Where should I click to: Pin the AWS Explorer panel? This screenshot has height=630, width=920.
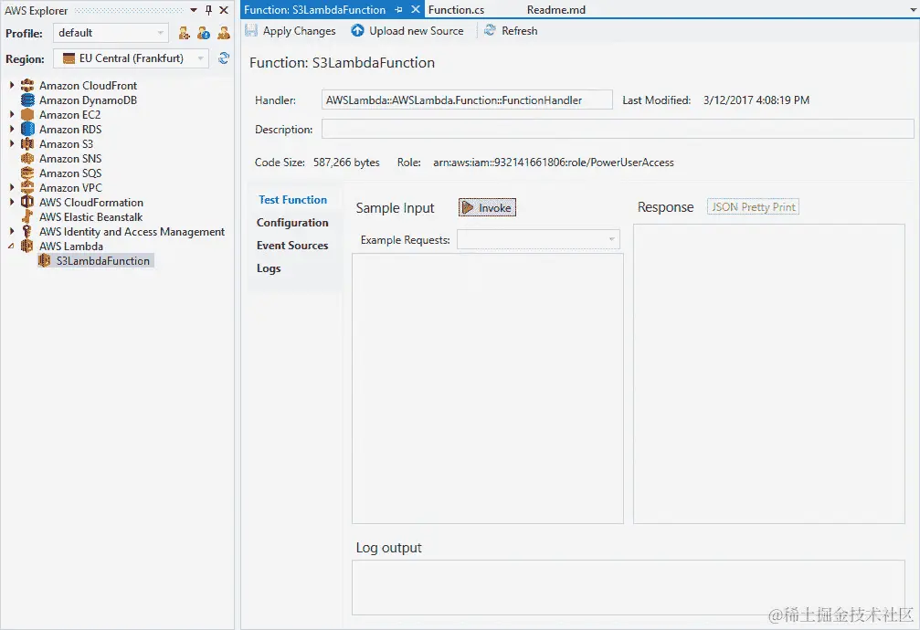209,10
